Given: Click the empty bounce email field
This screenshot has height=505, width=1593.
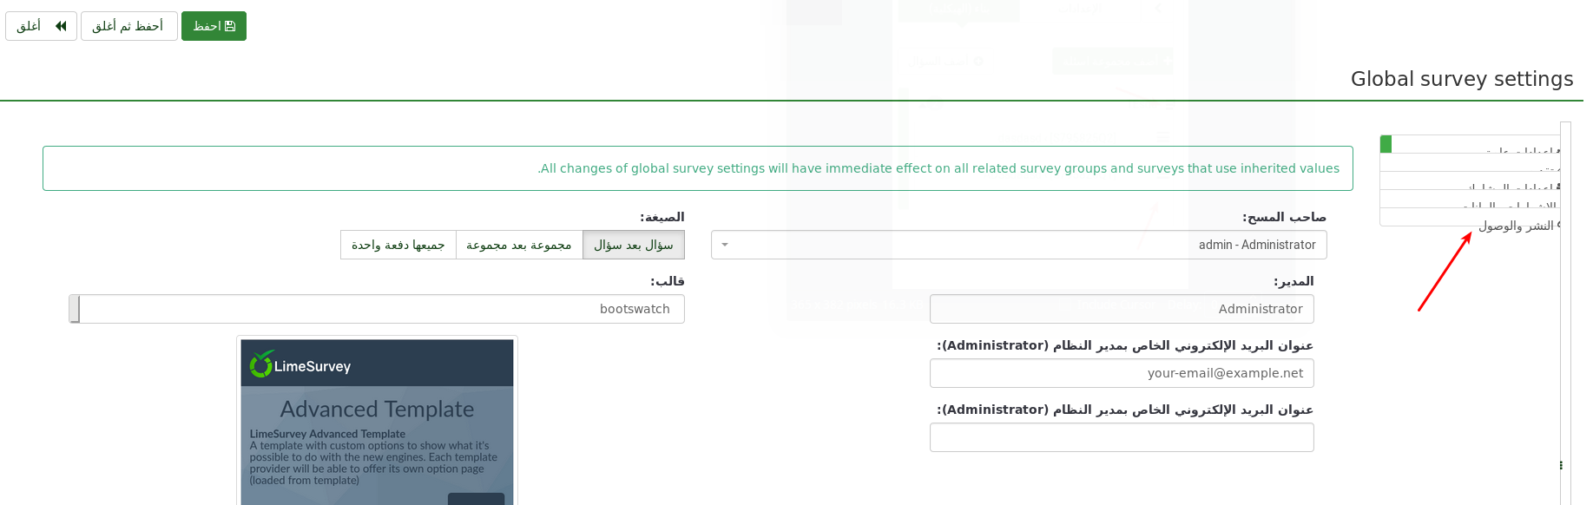Looking at the screenshot, I should pos(1121,437).
